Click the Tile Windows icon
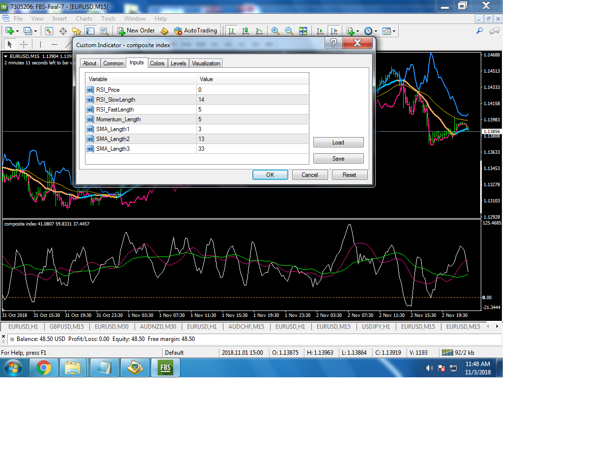This screenshot has width=603, height=452. pyautogui.click(x=303, y=31)
